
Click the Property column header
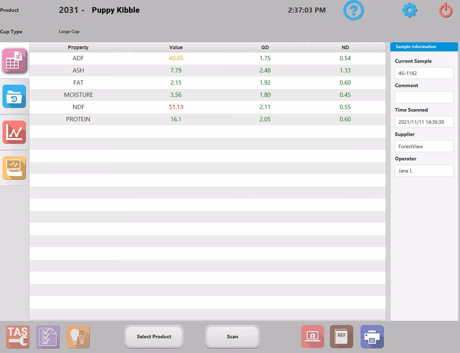pos(78,47)
